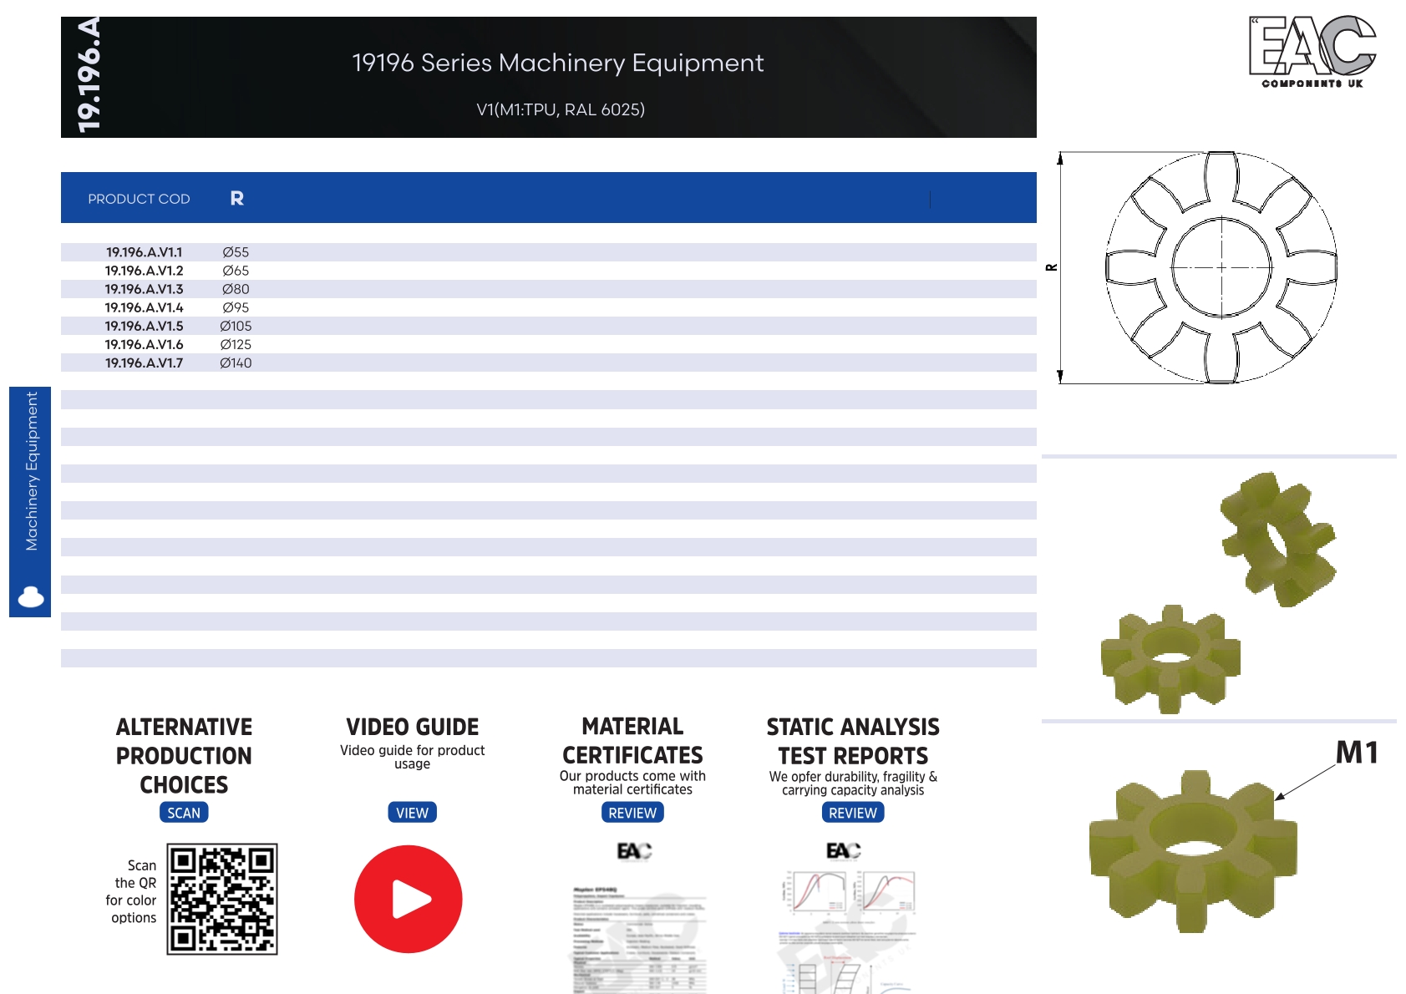Click the M1 material callout label
The width and height of the screenshot is (1406, 994).
coord(1357,753)
